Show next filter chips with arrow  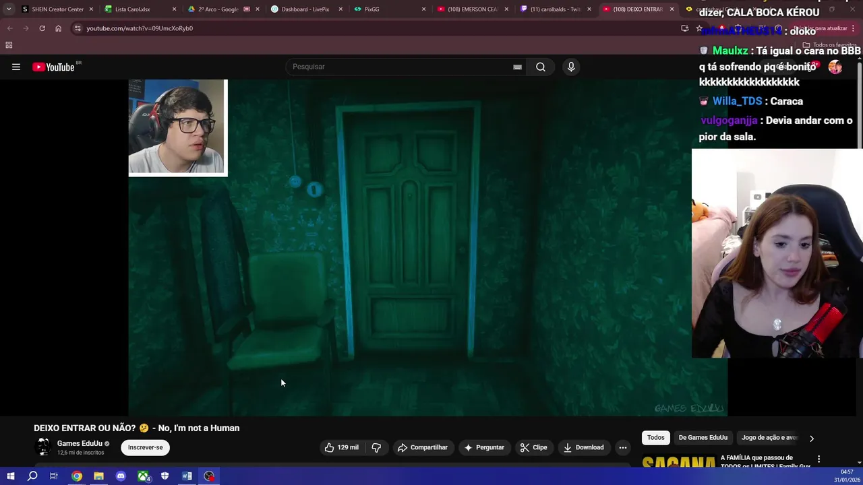pyautogui.click(x=812, y=438)
